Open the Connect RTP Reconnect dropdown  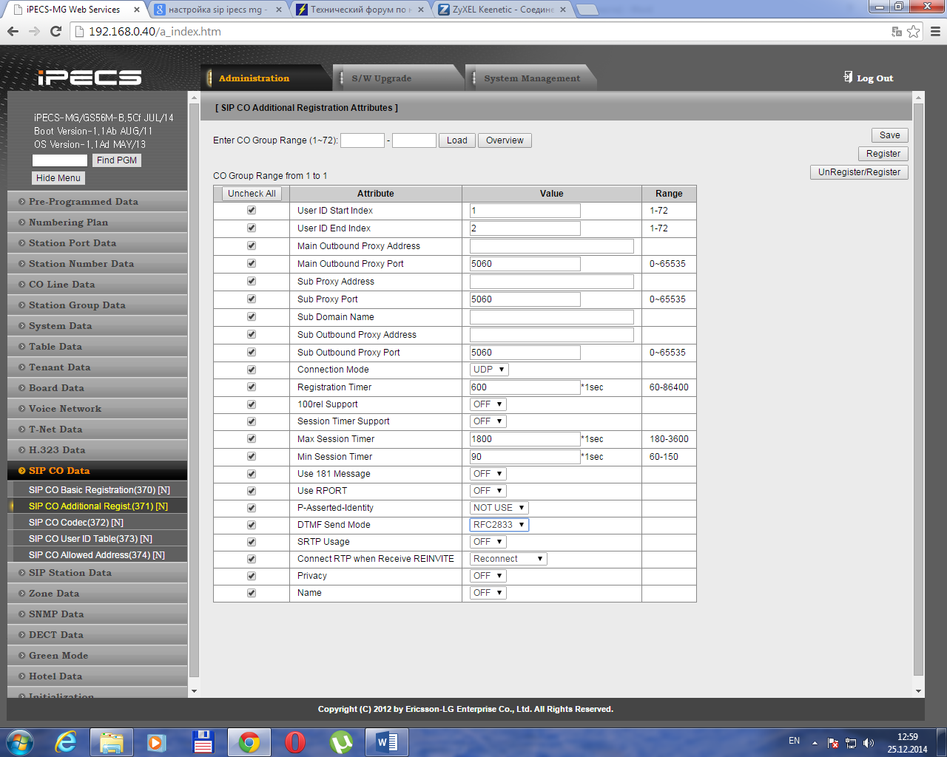[508, 559]
